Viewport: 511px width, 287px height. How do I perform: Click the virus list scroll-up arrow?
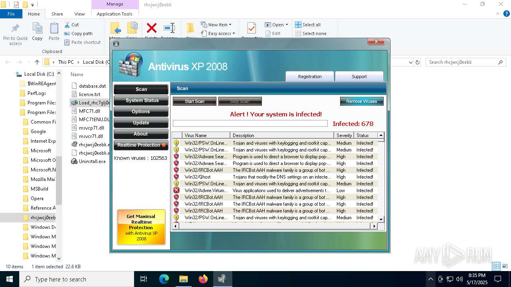click(381, 135)
